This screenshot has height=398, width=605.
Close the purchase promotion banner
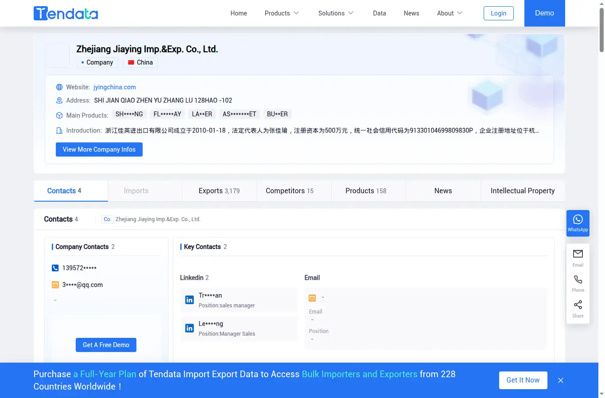pos(561,380)
